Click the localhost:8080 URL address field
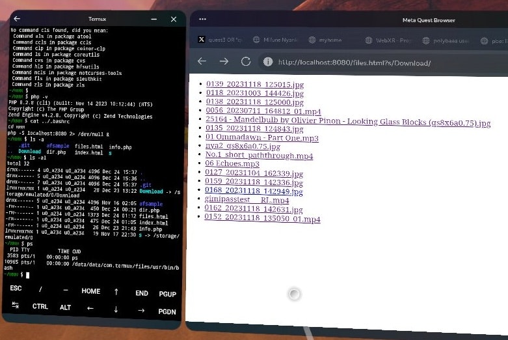 (354, 63)
